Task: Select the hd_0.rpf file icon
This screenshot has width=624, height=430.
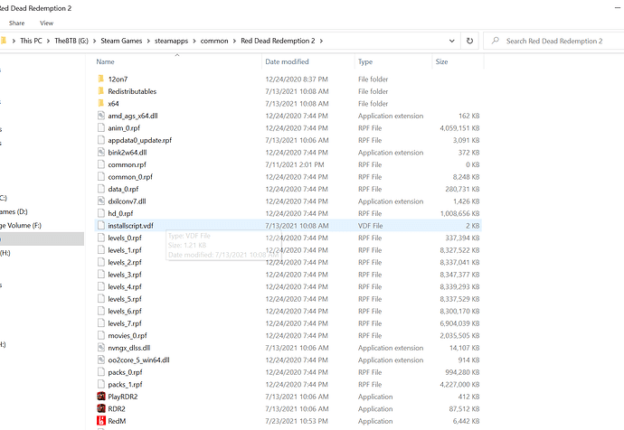Action: tap(101, 213)
